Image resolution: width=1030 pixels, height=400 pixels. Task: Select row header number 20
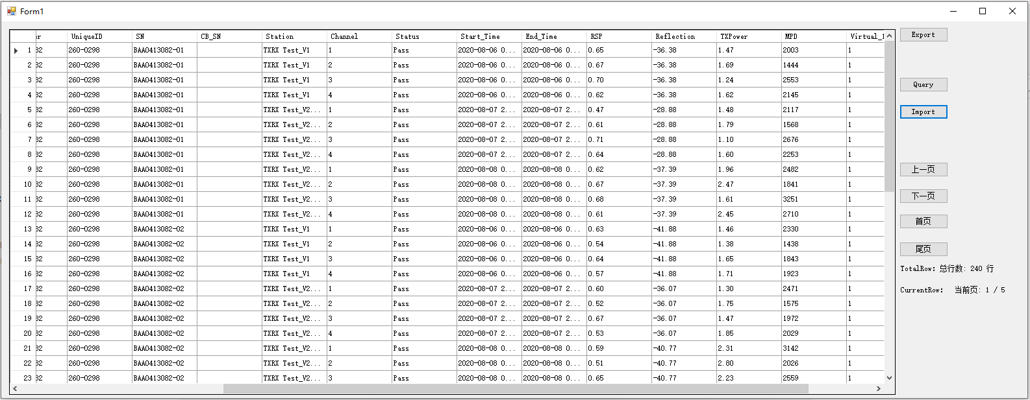tap(23, 333)
